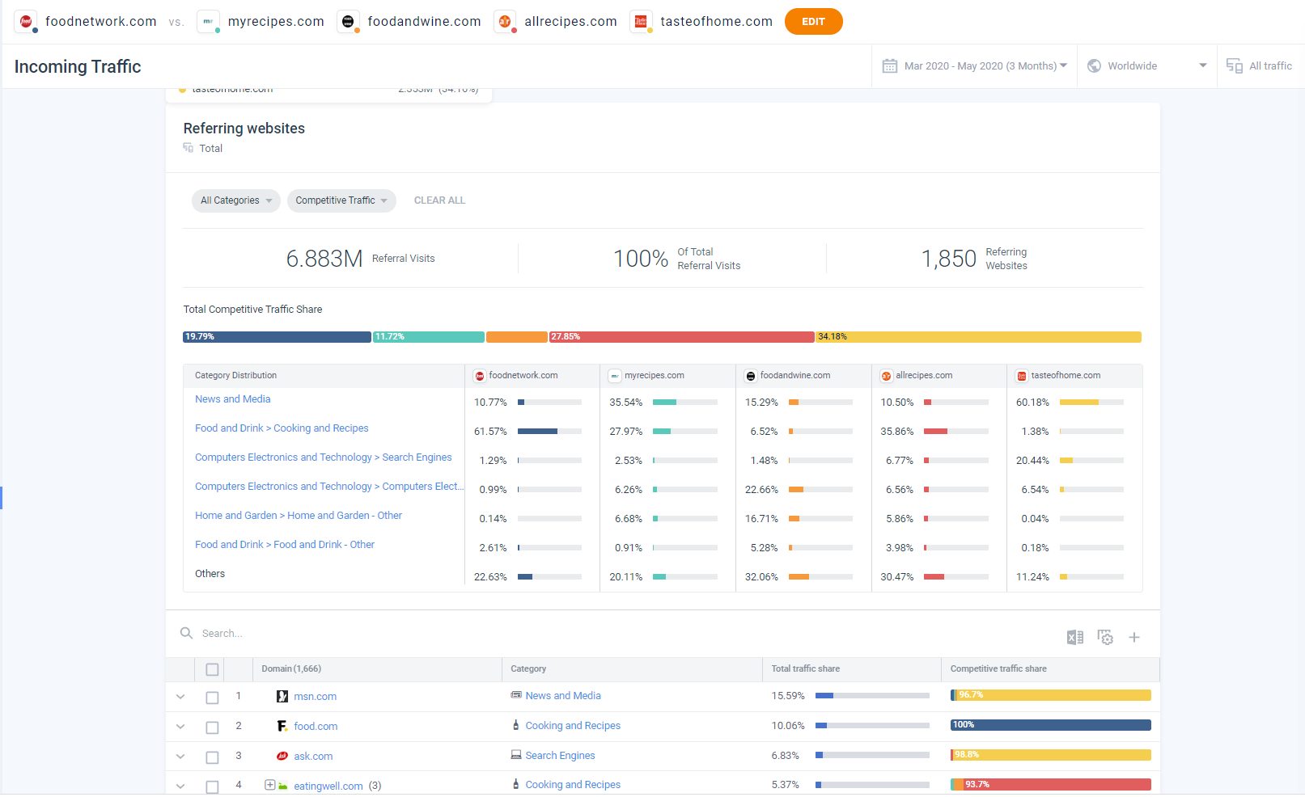Click the foodnetwork.com favicon in header

click(26, 22)
